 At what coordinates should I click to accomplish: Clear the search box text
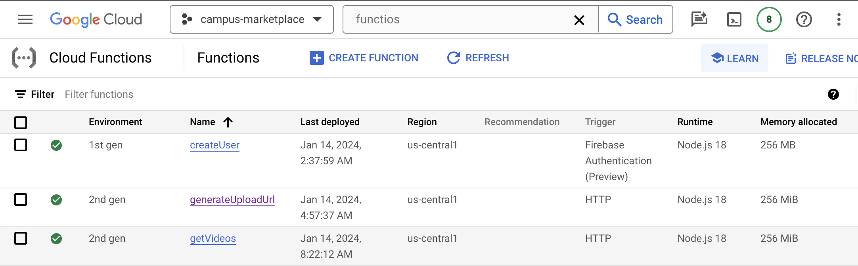[x=579, y=20]
